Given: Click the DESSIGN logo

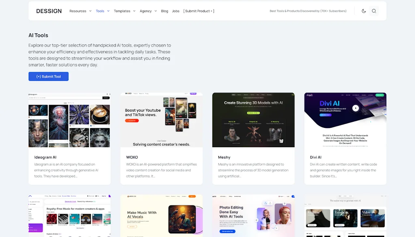Looking at the screenshot, I should tap(49, 11).
